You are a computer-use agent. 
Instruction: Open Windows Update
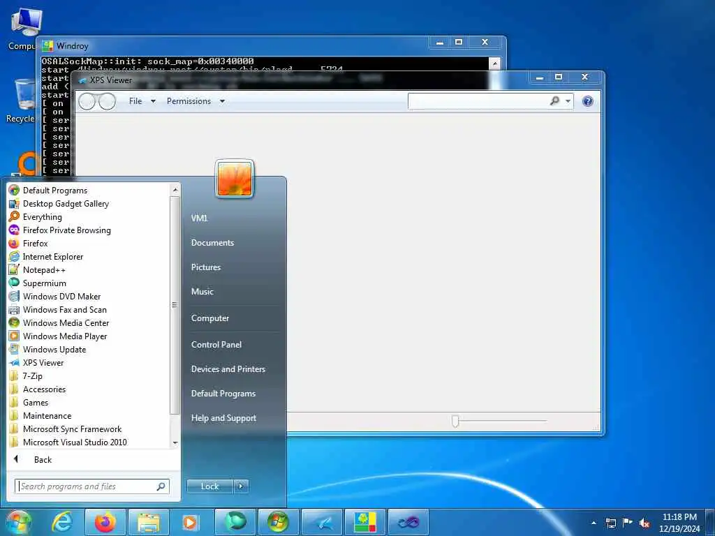point(47,349)
